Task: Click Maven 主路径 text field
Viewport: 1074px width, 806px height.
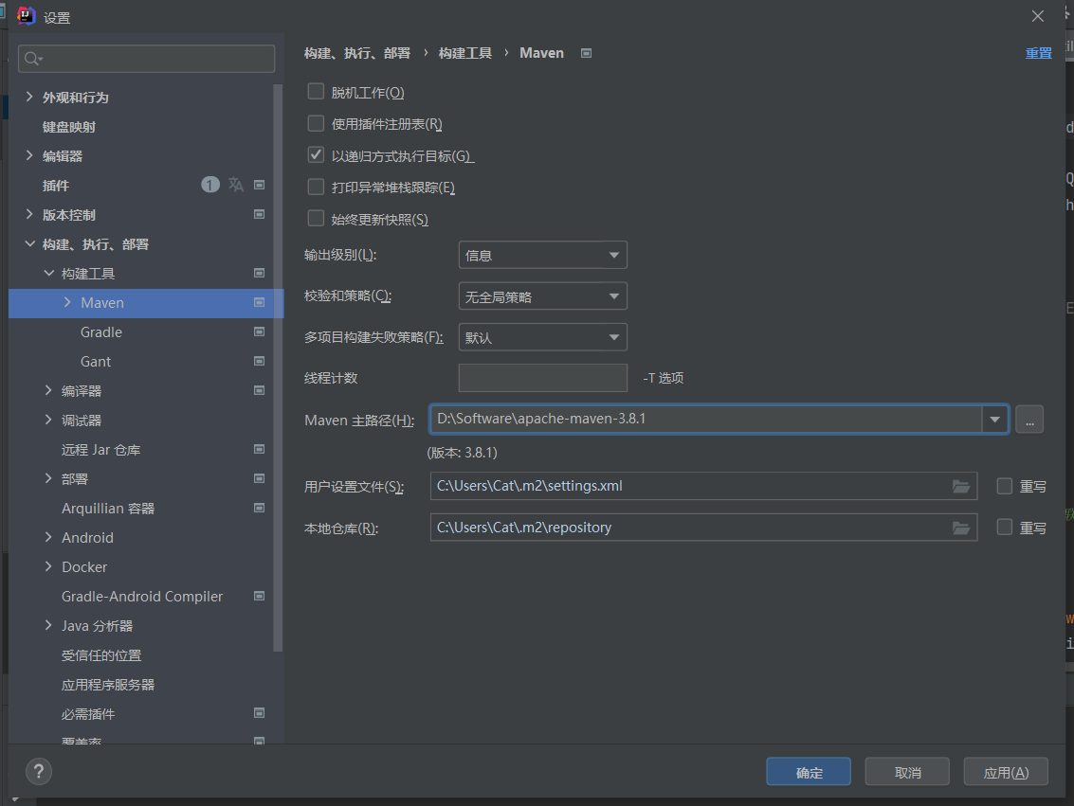Action: coord(705,419)
